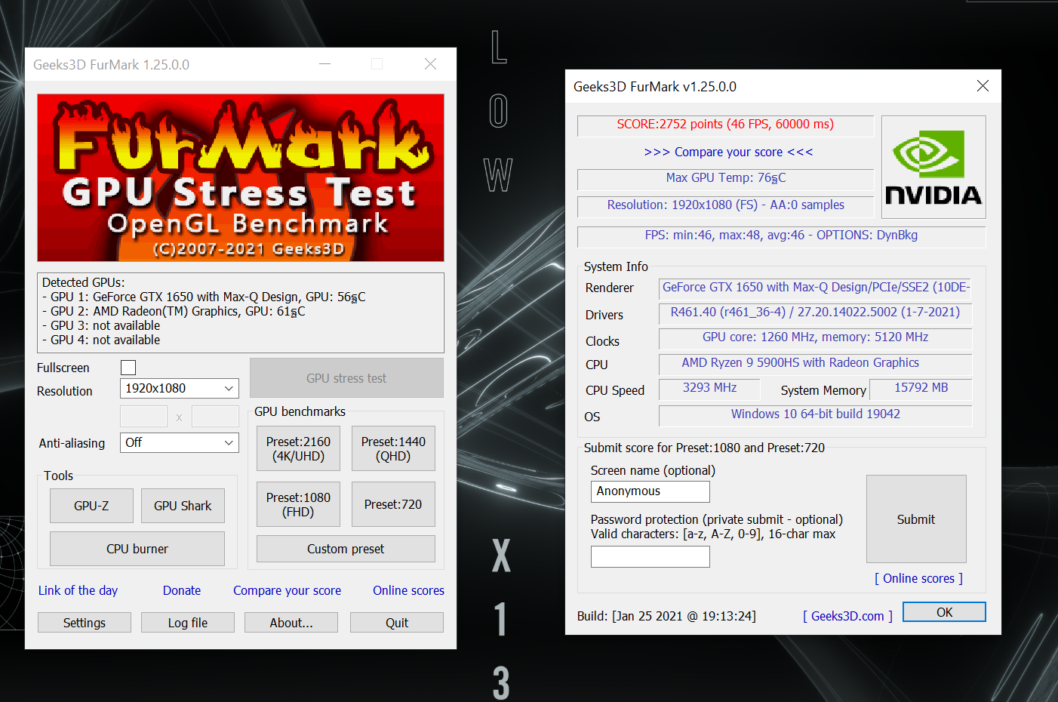This screenshot has height=702, width=1058.
Task: Click >>> Compare your score <<< link
Action: (x=728, y=152)
